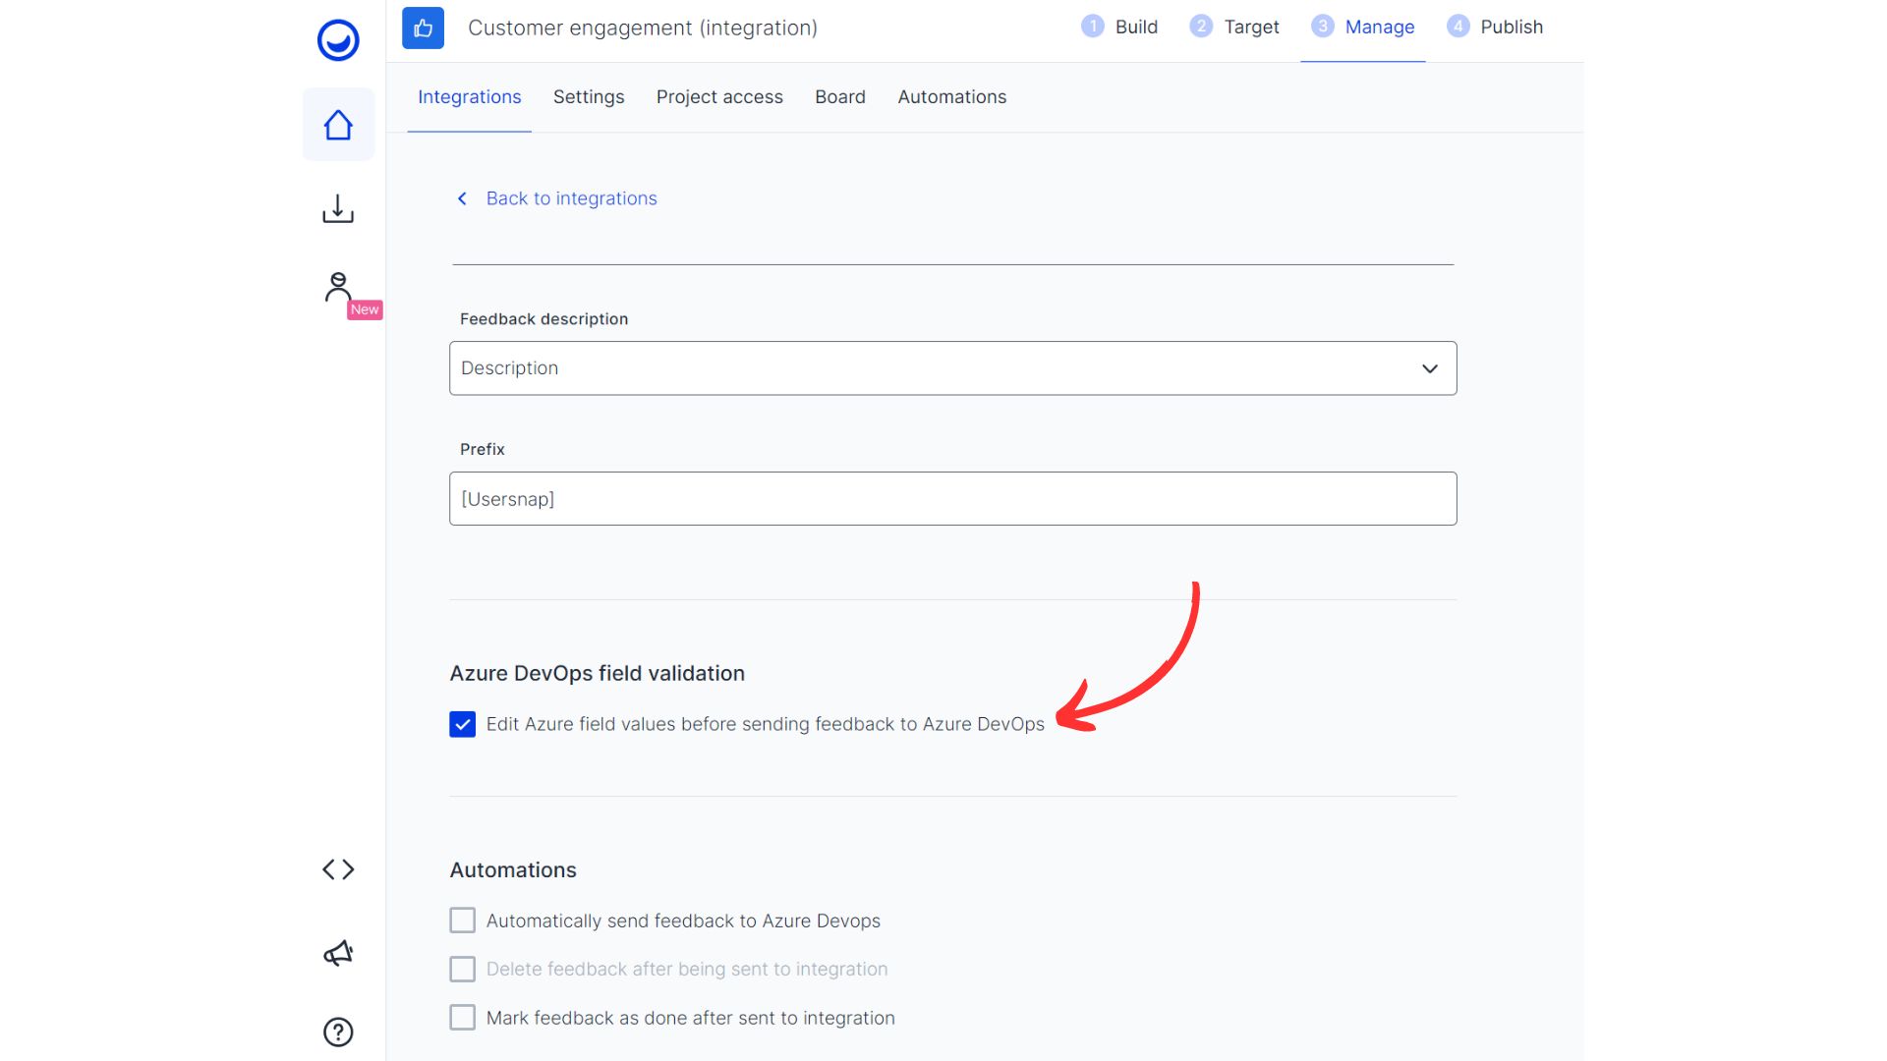Open the Usersnap logo home icon

(337, 40)
